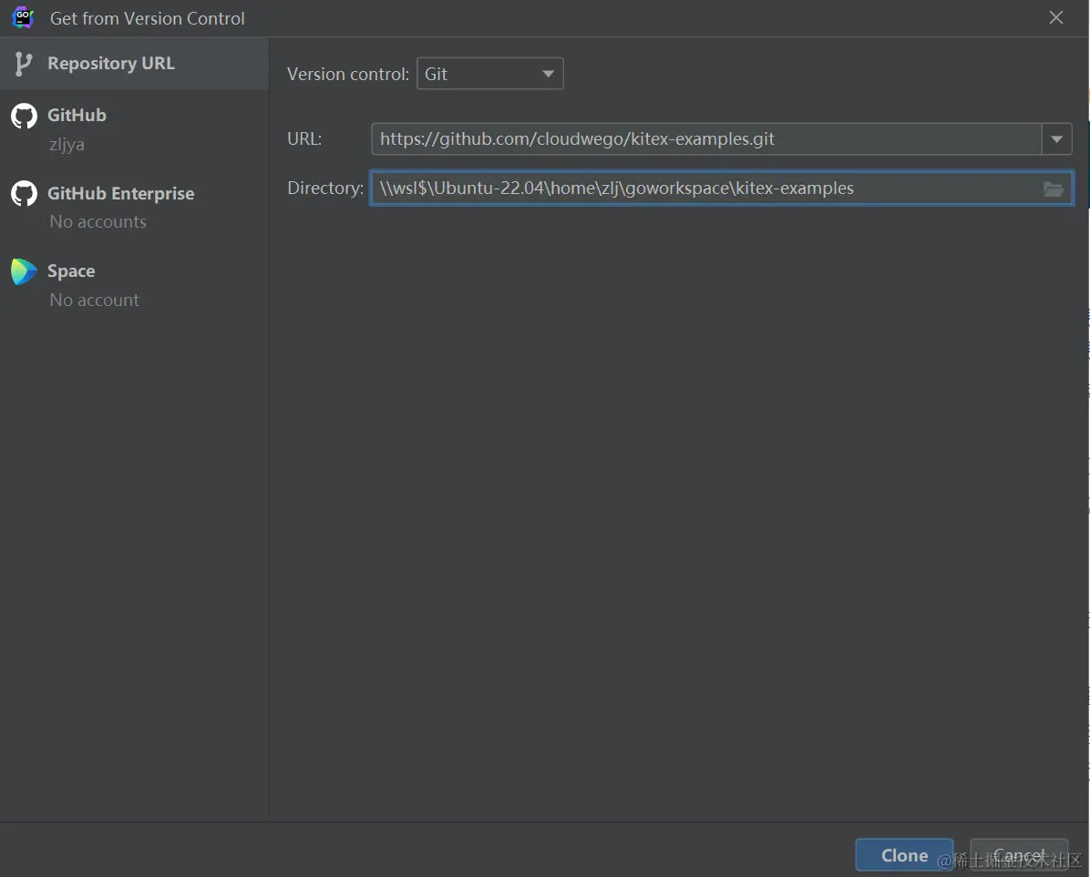Open the Space section
This screenshot has height=877, width=1090.
134,285
